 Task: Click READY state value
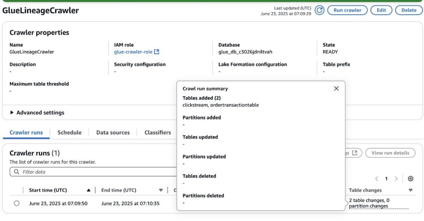coord(330,52)
